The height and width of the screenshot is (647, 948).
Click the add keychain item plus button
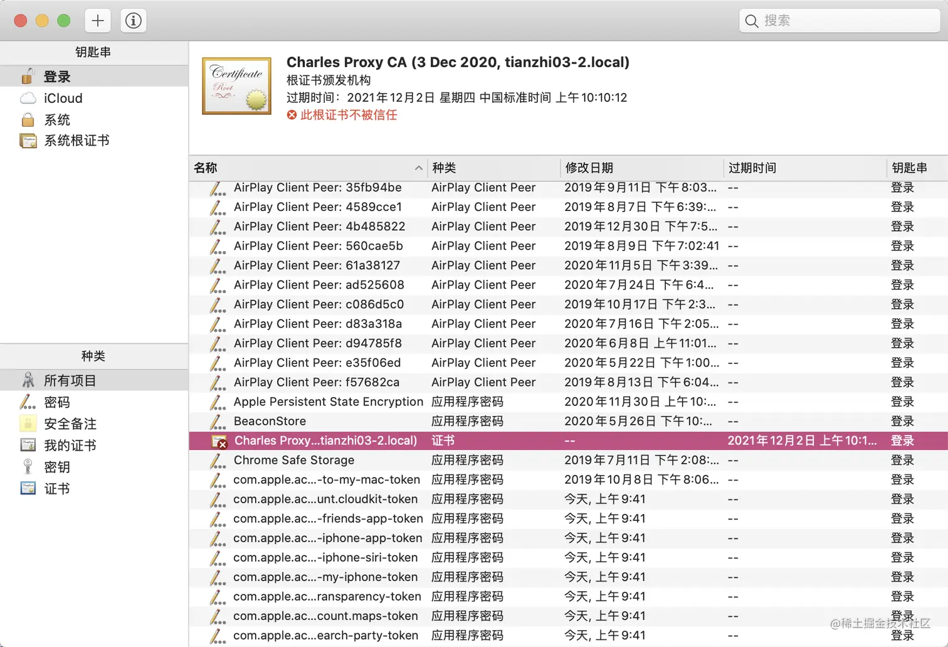98,21
